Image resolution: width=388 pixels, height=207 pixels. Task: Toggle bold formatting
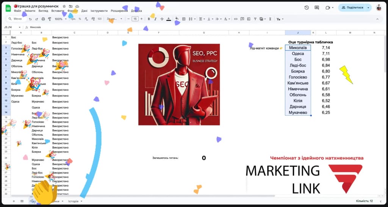point(149,19)
